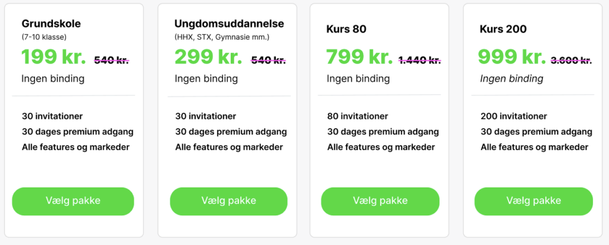Click the green 199 kr. price

tap(54, 56)
